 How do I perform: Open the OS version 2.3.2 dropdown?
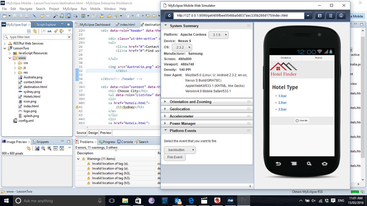(182, 47)
